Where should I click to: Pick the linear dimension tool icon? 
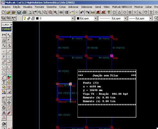click(x=4, y=35)
